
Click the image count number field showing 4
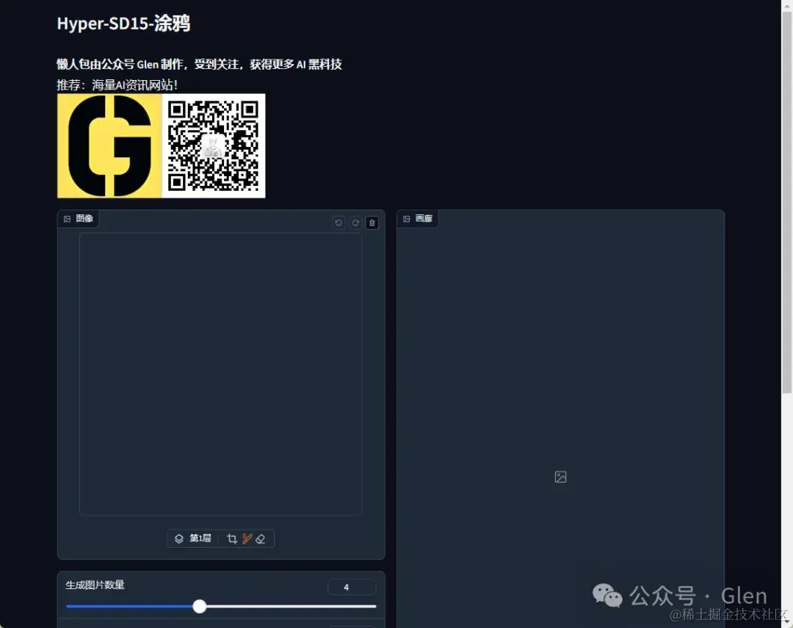(x=352, y=587)
